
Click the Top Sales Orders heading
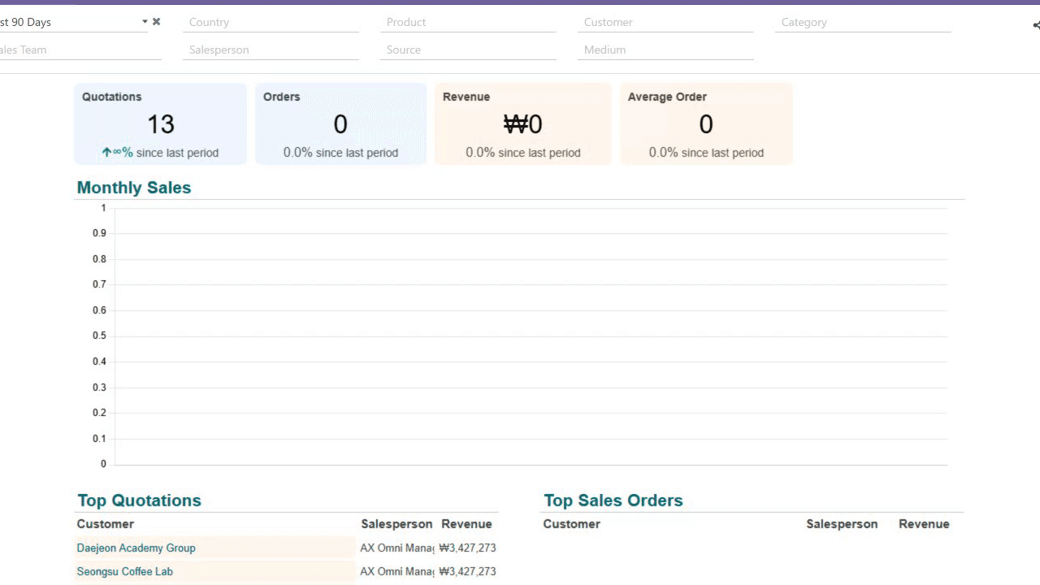click(x=613, y=500)
